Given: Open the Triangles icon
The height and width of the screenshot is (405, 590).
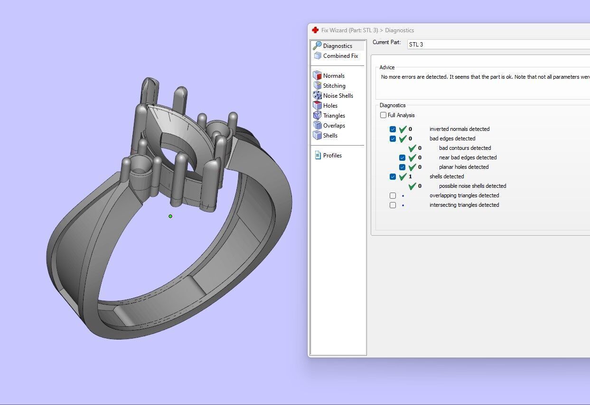Looking at the screenshot, I should coord(317,116).
